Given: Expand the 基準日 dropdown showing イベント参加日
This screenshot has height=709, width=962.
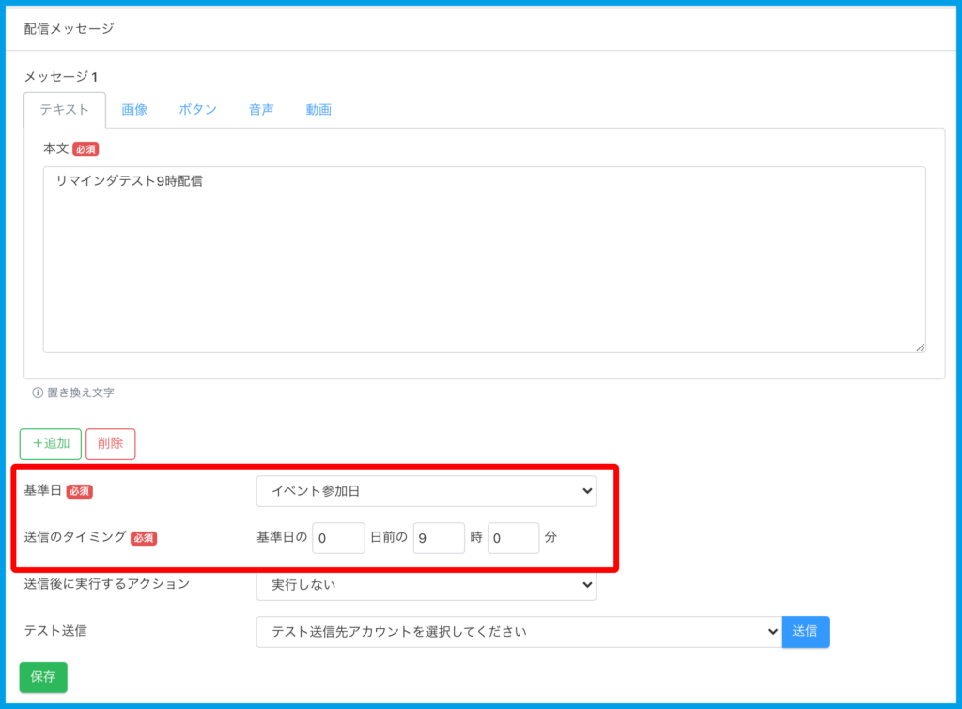Looking at the screenshot, I should coord(426,491).
